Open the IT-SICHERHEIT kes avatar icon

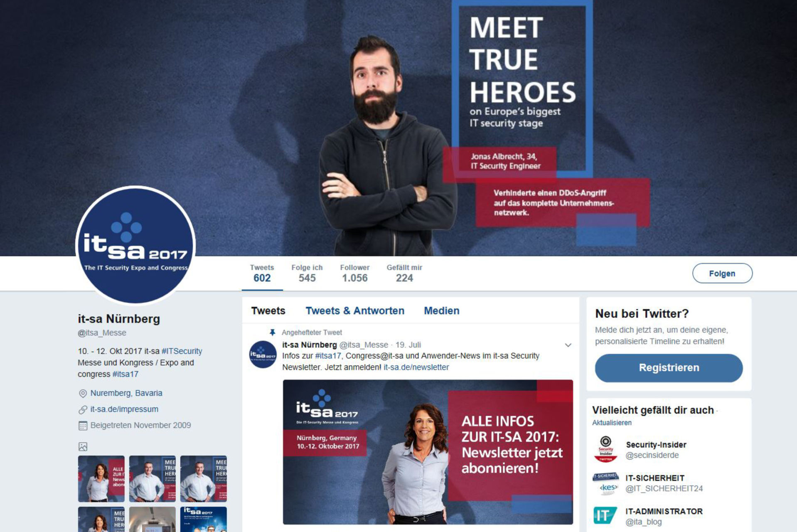tap(605, 483)
